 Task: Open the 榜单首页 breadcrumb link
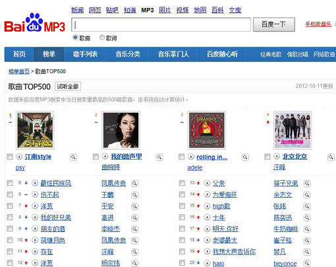point(19,71)
